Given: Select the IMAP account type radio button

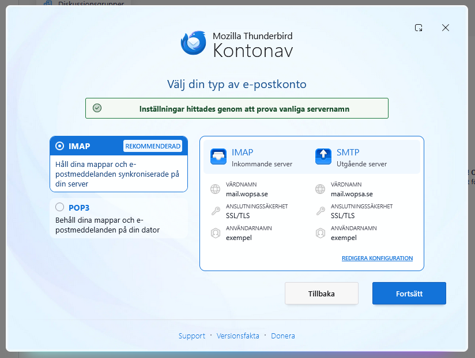Looking at the screenshot, I should [x=60, y=146].
